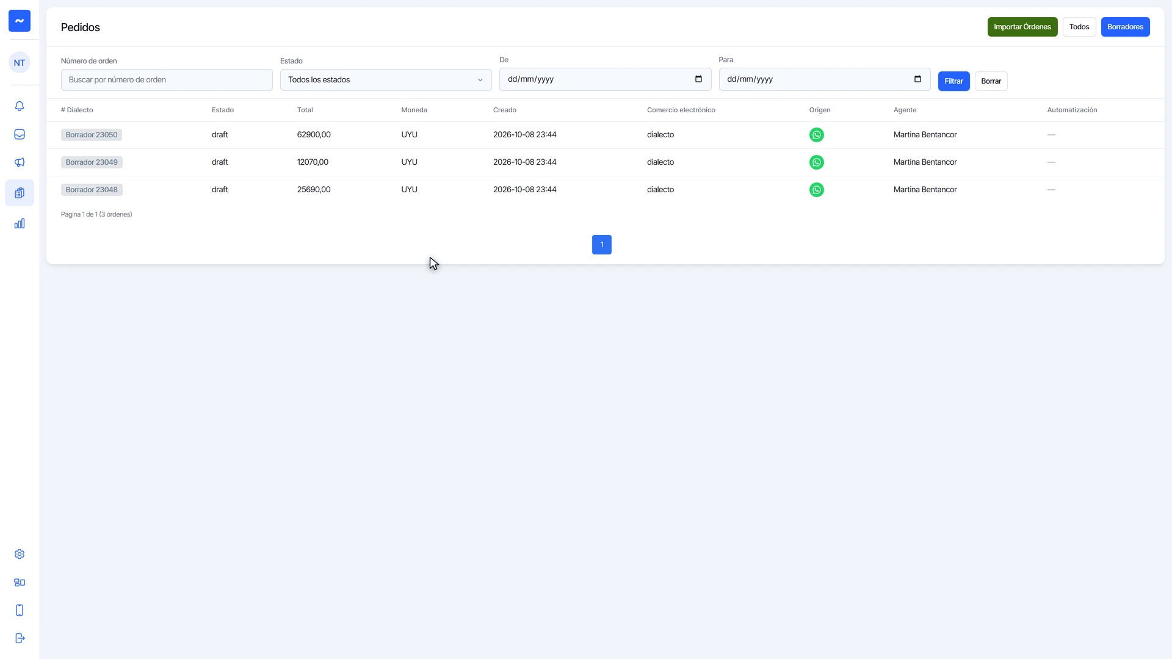Click the Página 1 de 1 text
The height and width of the screenshot is (659, 1172).
tap(96, 214)
